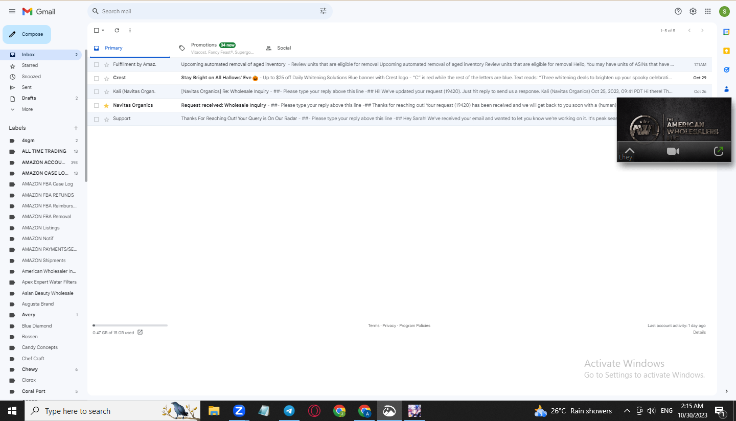Tick the select-all checkbox above the mail list

pyautogui.click(x=96, y=31)
